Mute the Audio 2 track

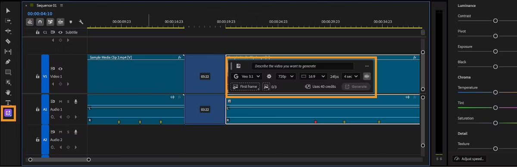61,132
